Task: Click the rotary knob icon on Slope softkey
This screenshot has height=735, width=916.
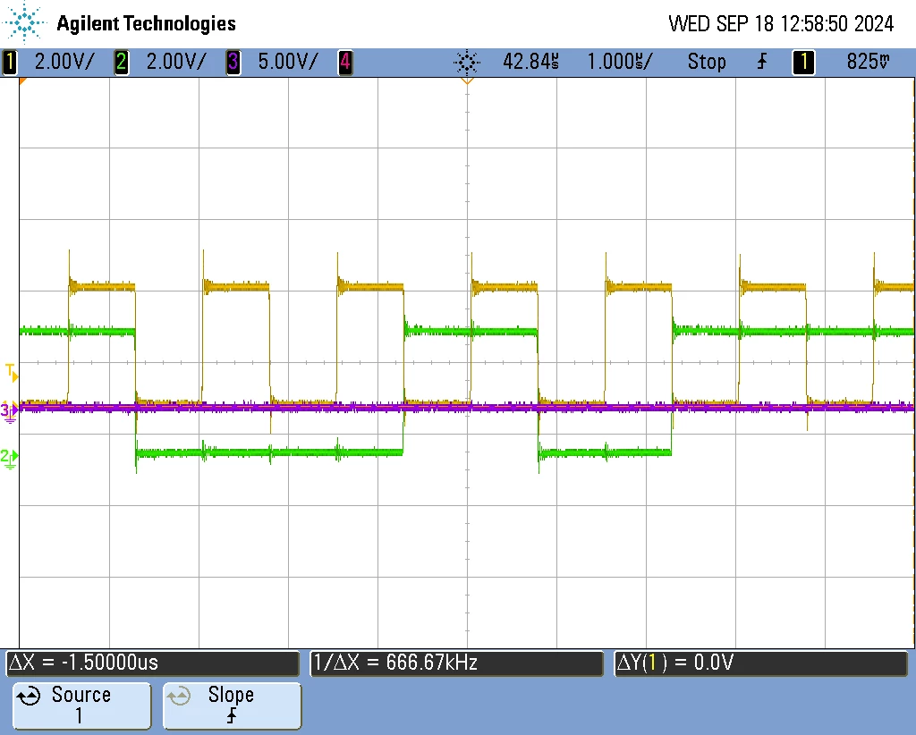Action: click(x=179, y=696)
